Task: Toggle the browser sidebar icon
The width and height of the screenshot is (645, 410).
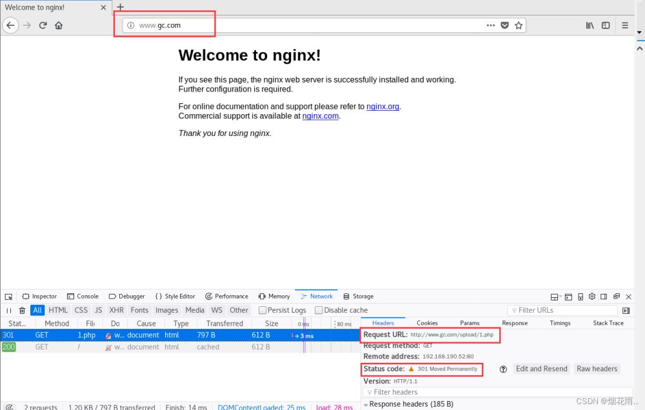Action: (x=606, y=26)
